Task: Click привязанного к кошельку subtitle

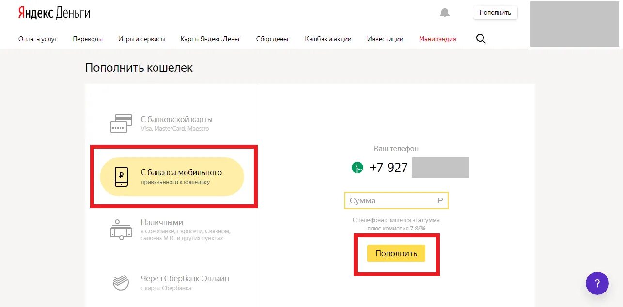Action: (175, 182)
